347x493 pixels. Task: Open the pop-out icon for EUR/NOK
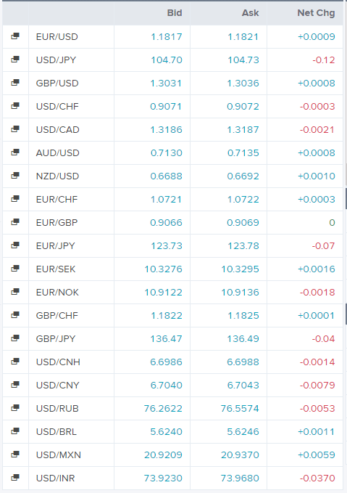pyautogui.click(x=15, y=292)
